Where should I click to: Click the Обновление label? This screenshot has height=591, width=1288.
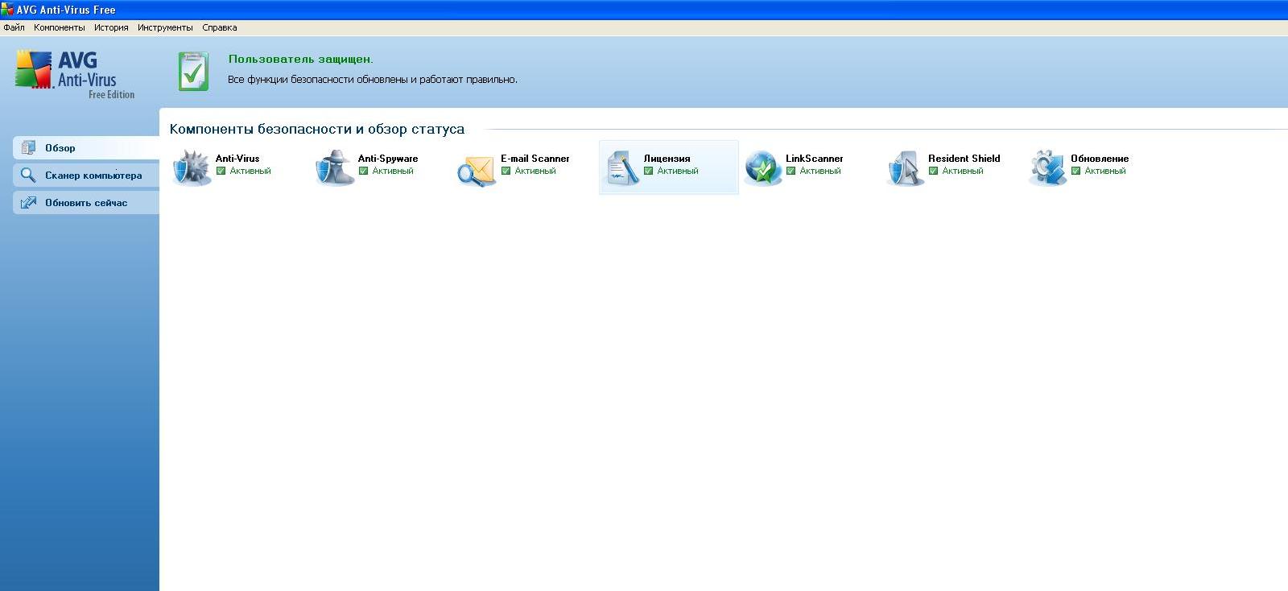pos(1100,159)
